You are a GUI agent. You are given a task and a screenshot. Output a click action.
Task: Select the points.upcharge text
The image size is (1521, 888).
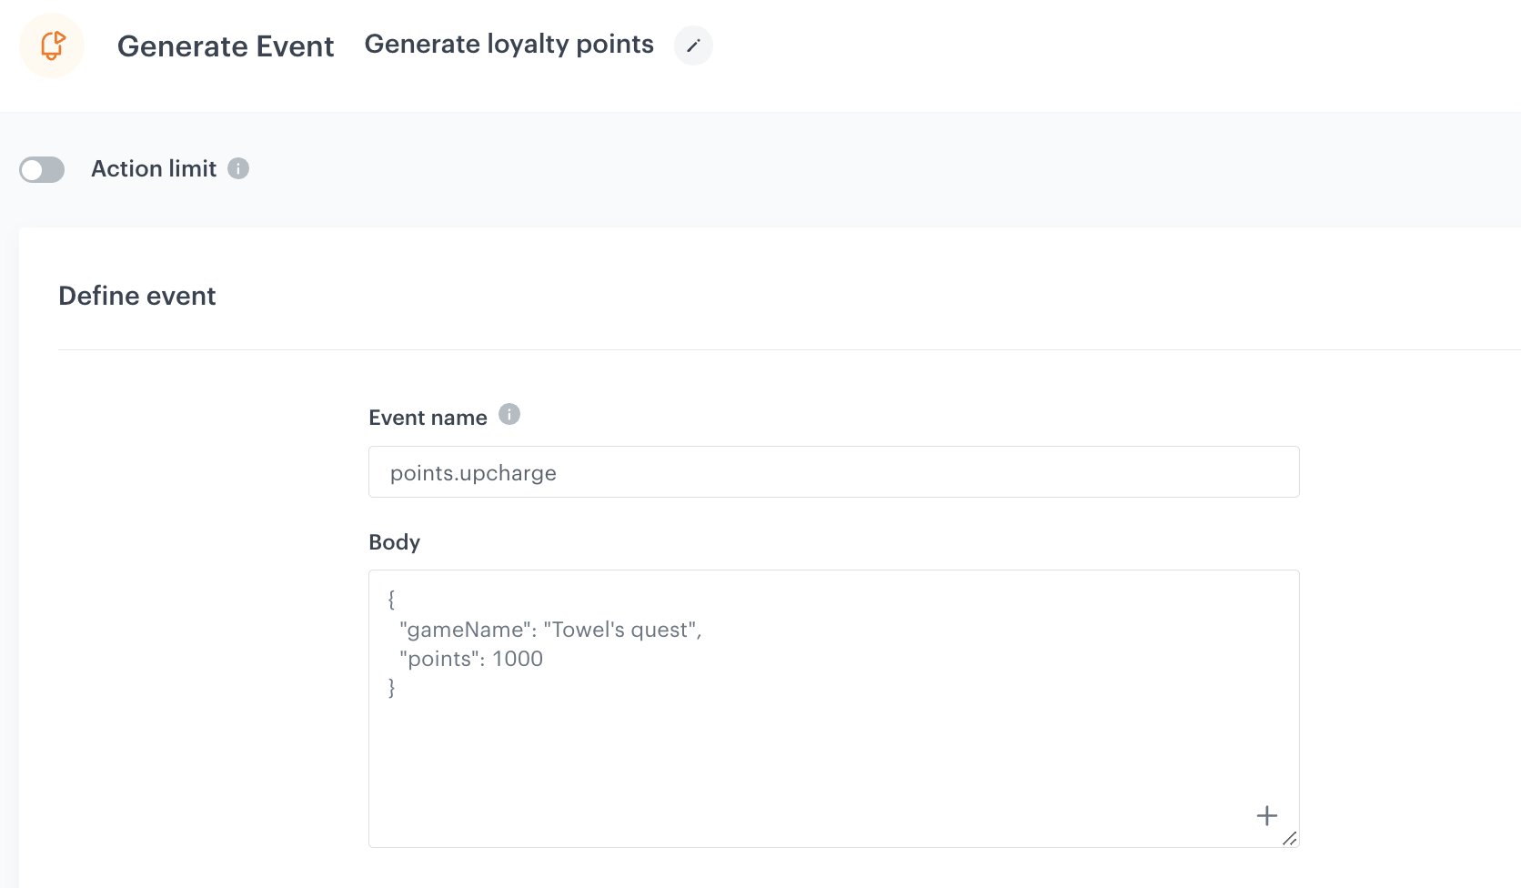(473, 472)
